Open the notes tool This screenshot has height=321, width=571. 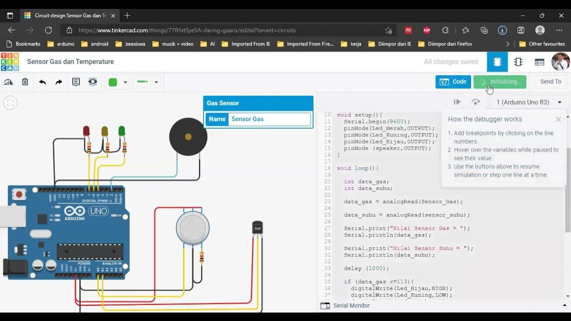pyautogui.click(x=76, y=82)
